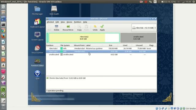
Task: Open the /dev/sda device selector dropdown
Action: tap(144, 28)
